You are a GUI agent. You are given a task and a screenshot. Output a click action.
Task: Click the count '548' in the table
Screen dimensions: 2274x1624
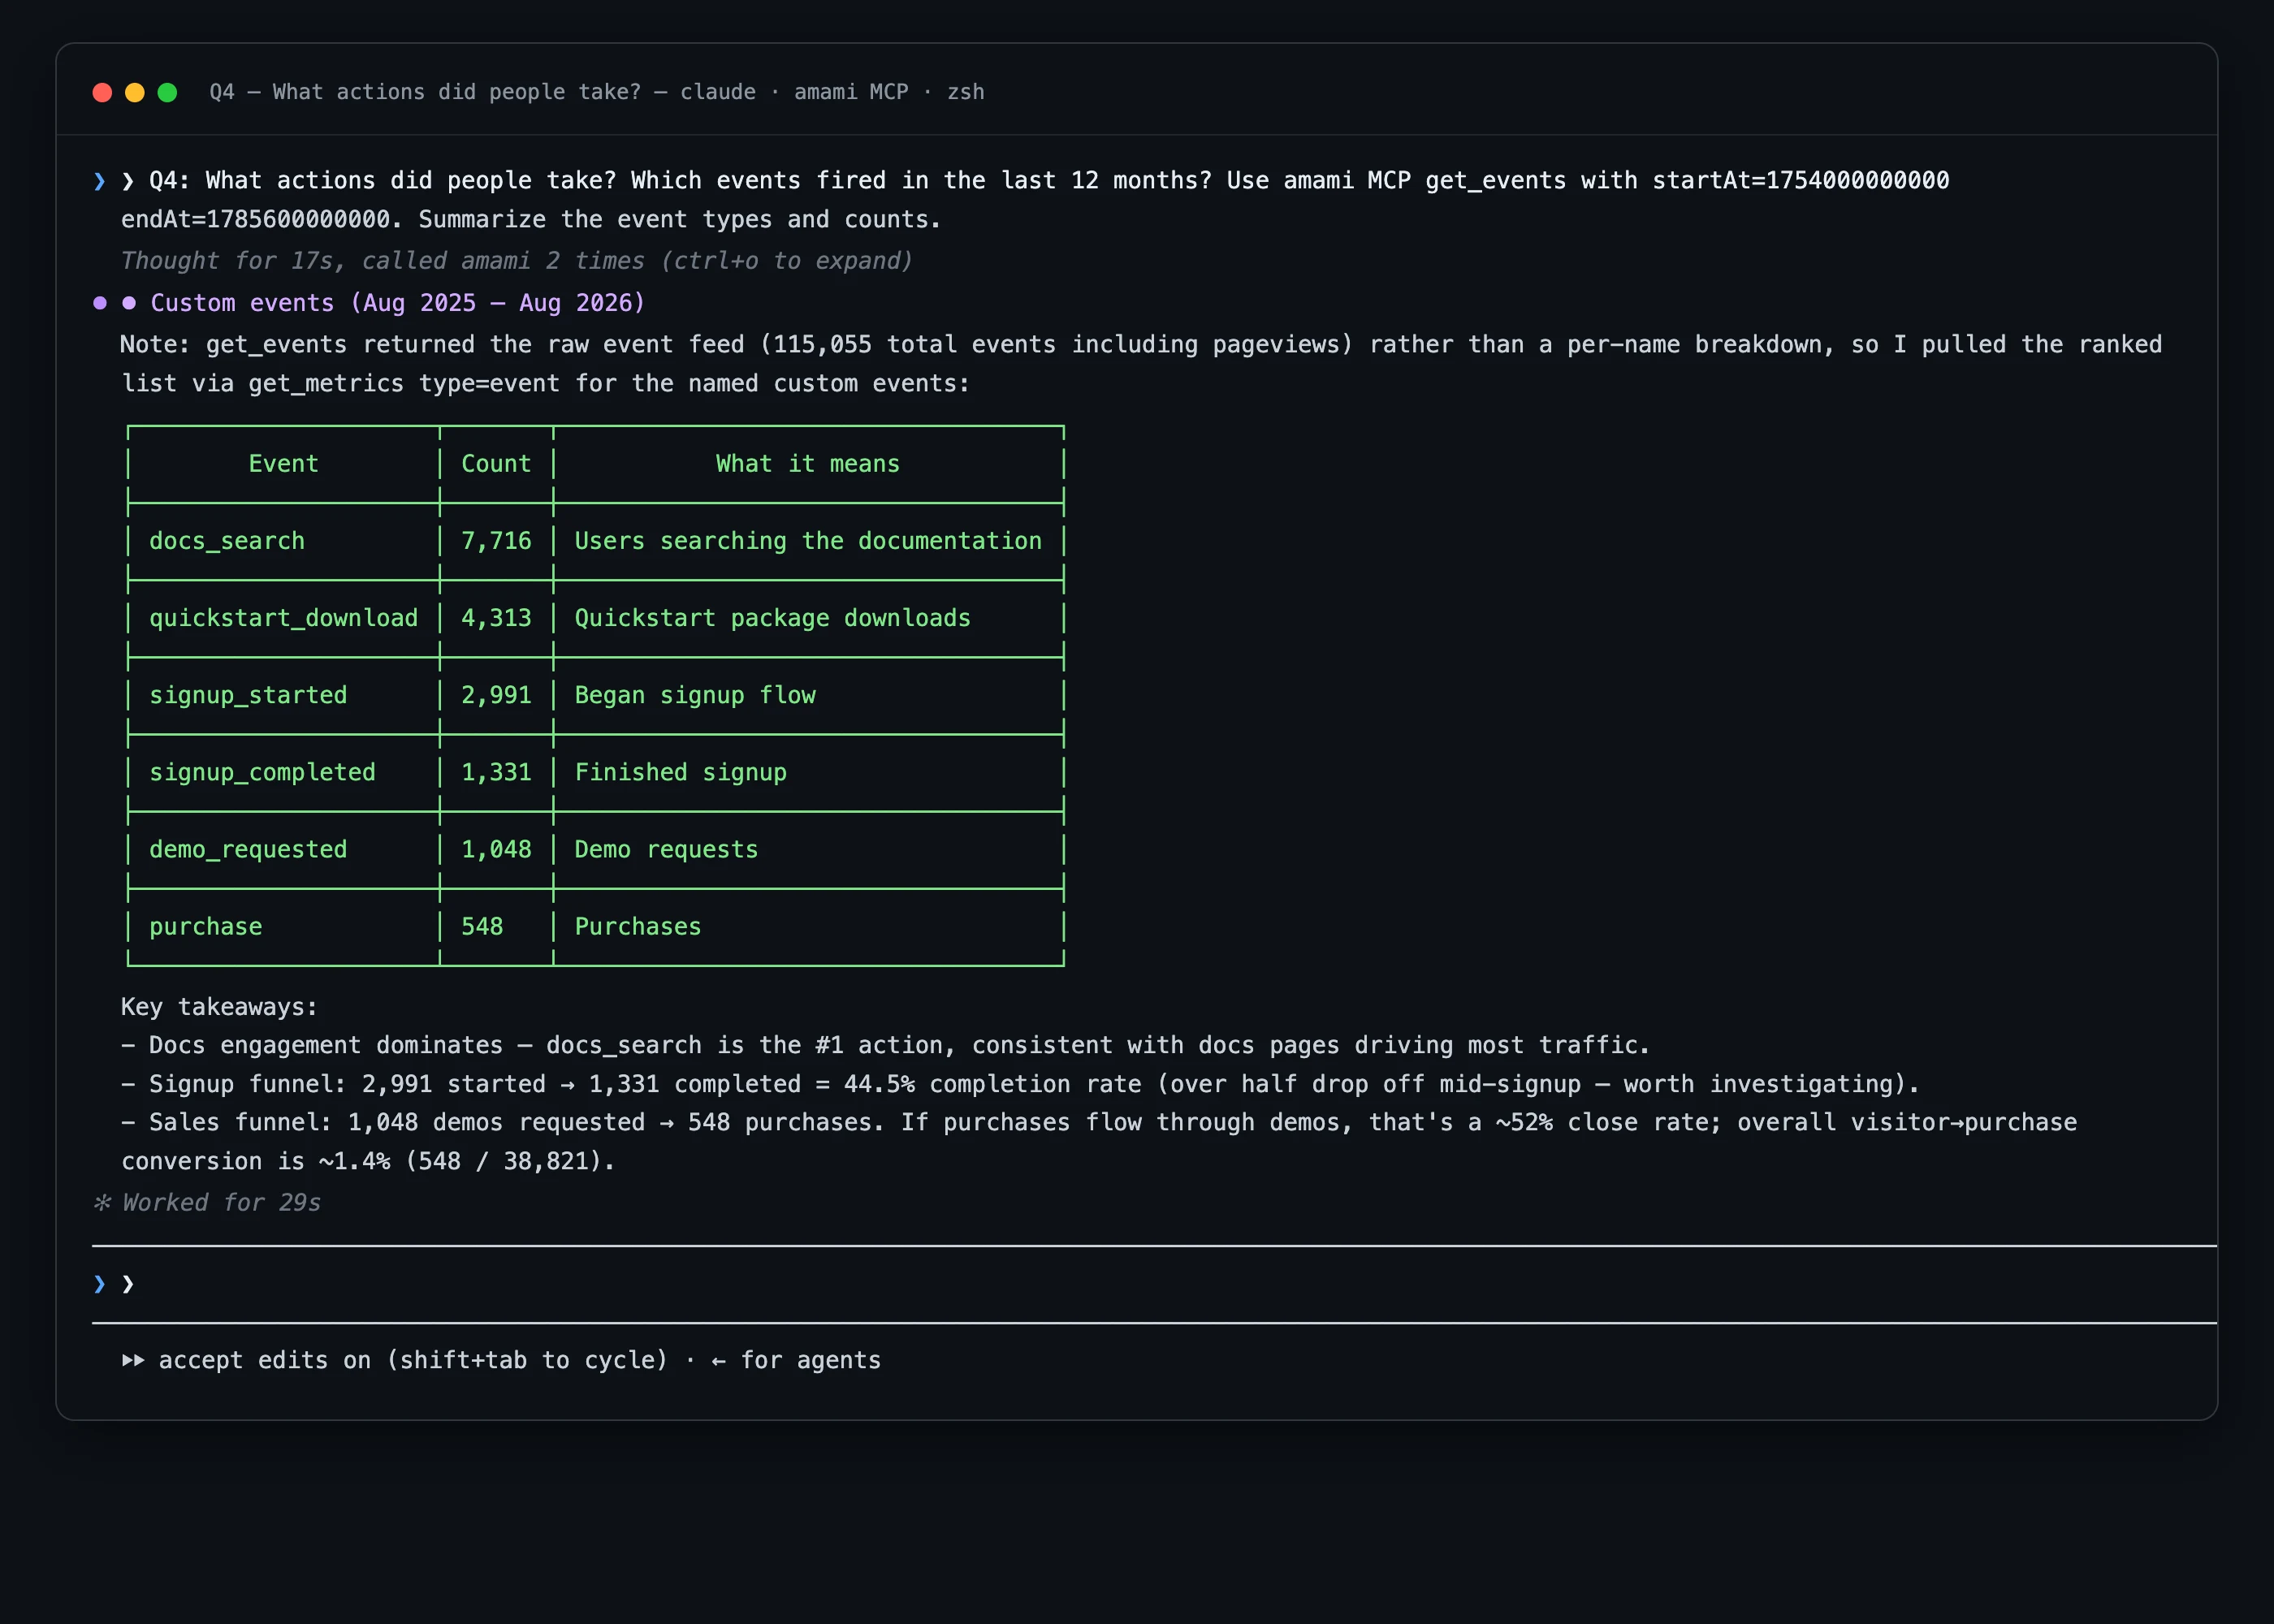[482, 927]
